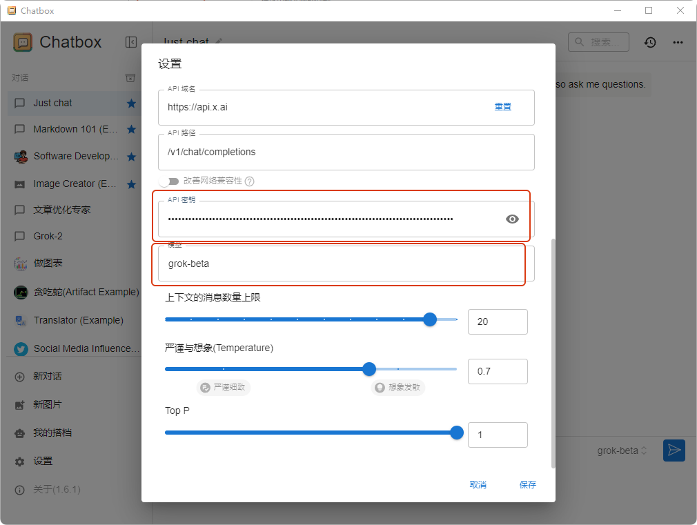Click 重置 to reset the API domain
This screenshot has height=525, width=697.
[503, 107]
